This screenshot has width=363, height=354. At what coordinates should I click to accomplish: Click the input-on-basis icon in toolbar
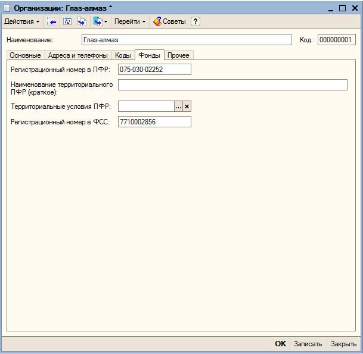click(x=98, y=22)
